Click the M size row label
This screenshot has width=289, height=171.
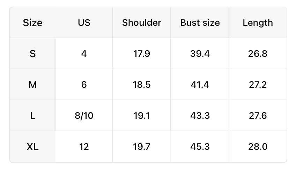point(32,85)
